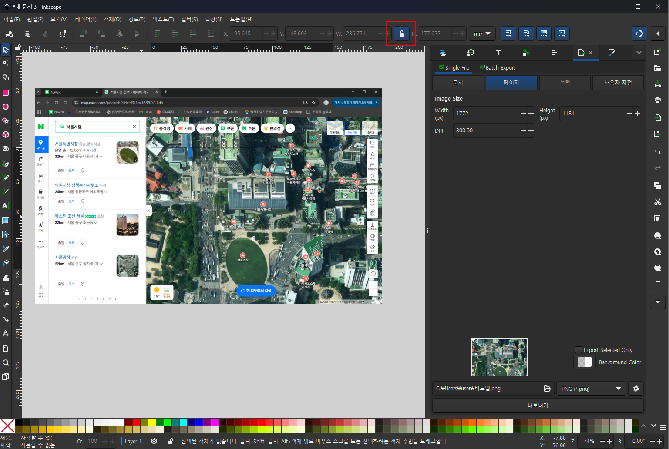Image resolution: width=669 pixels, height=449 pixels.
Task: Open the Background Color swatch
Action: click(585, 362)
